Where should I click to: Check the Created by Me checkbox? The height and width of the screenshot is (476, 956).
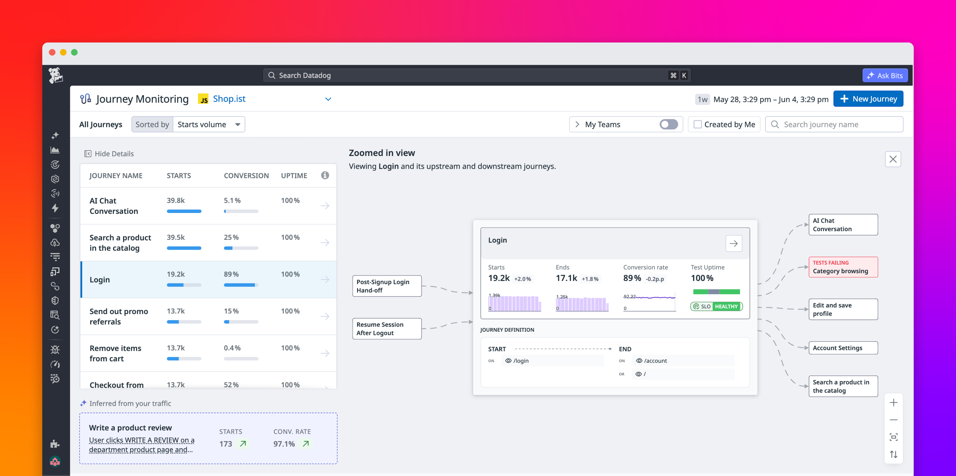[697, 124]
